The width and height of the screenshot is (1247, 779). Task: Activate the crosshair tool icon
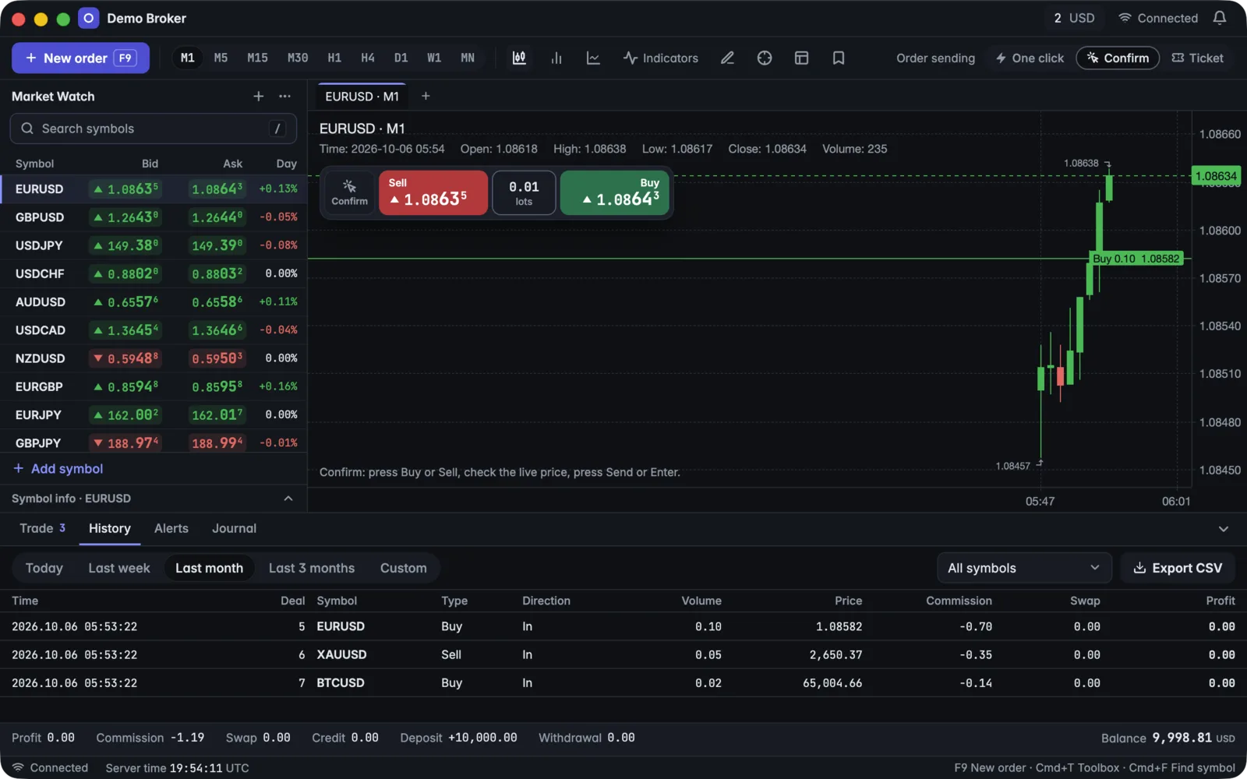tap(765, 58)
